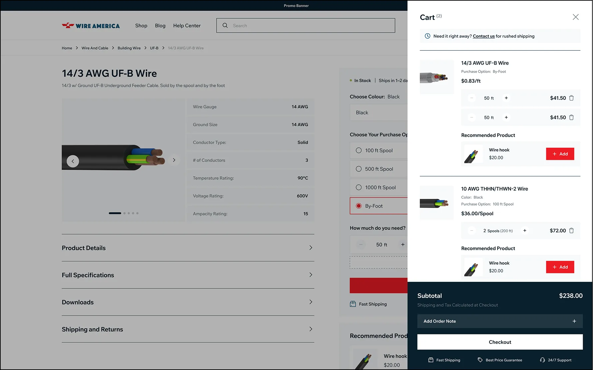593x370 pixels.
Task: Show the next product image
Action: tap(174, 160)
